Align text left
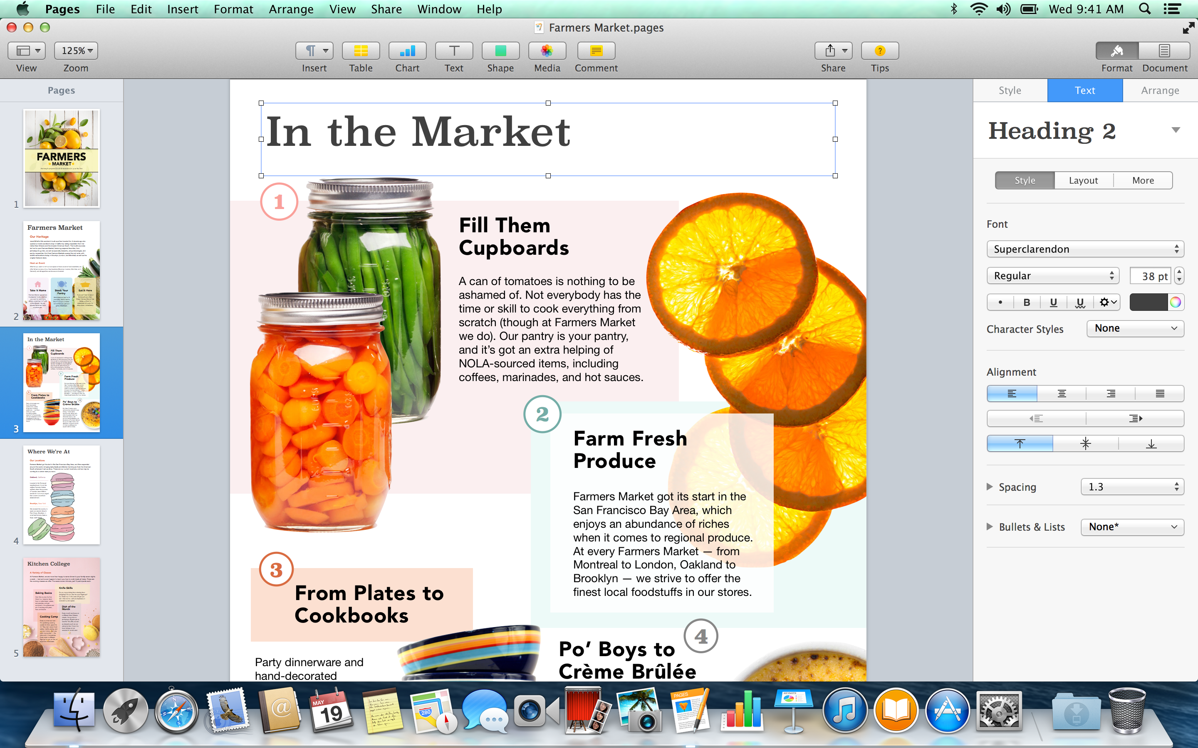The image size is (1198, 748). tap(1012, 394)
